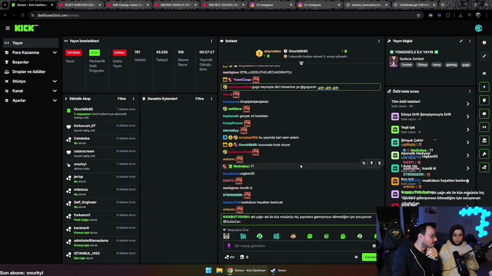The image size is (492, 276).
Task: Open Etkinlik Akışı three-dot menu
Action: click(x=133, y=99)
